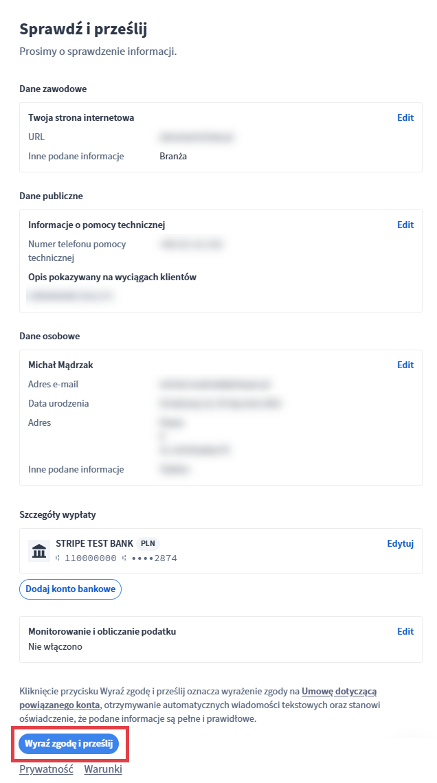Viewport: 437px width, 783px height.
Task: Click the blurred URL value
Action: 197,137
